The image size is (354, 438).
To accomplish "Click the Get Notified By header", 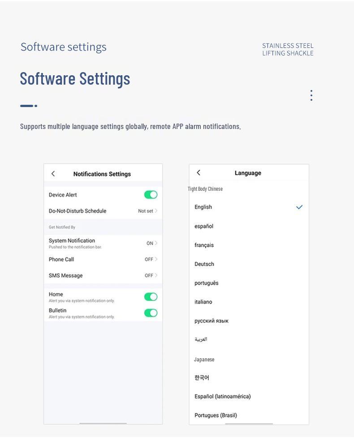I will pos(62,227).
